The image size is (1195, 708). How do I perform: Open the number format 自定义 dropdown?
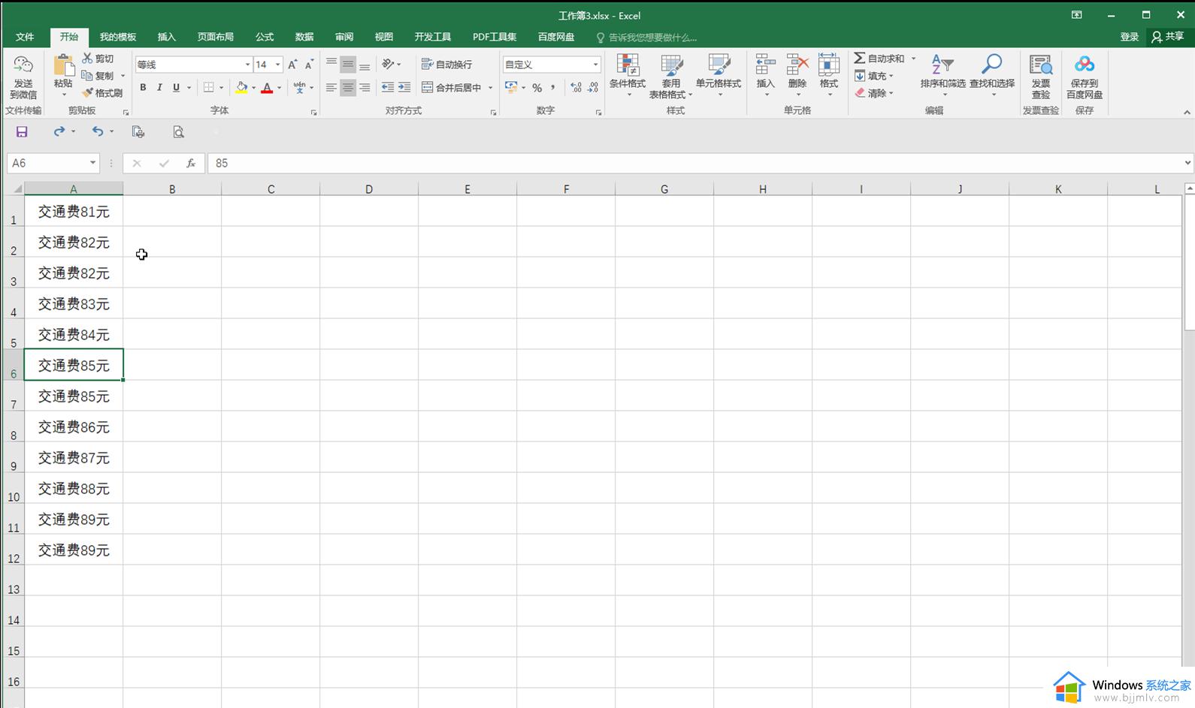click(x=595, y=65)
